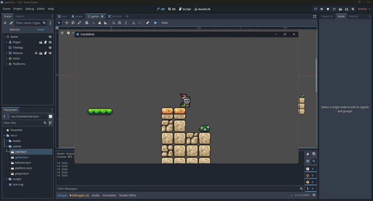Viewport: 373px width, 201px height.
Task: Expand the Coins node in scene tree
Action: pyautogui.click(x=7, y=59)
